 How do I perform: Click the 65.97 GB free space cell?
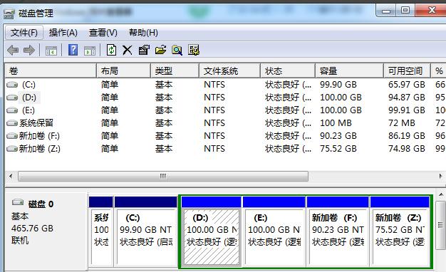tap(407, 85)
